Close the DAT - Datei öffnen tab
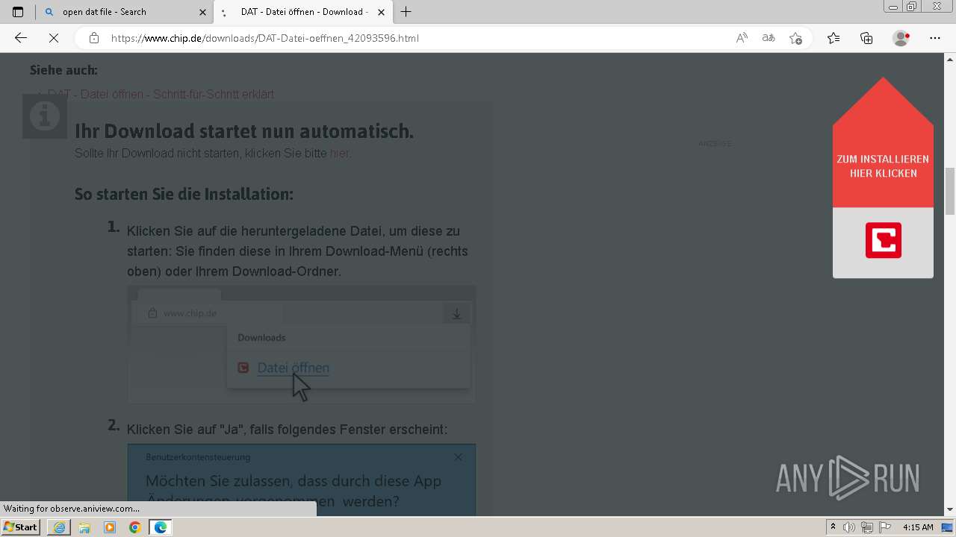The image size is (956, 537). point(382,12)
